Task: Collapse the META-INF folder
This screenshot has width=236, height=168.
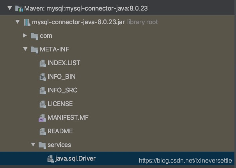Action: (x=25, y=49)
